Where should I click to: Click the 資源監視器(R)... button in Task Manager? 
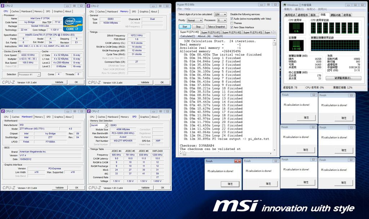(343, 78)
